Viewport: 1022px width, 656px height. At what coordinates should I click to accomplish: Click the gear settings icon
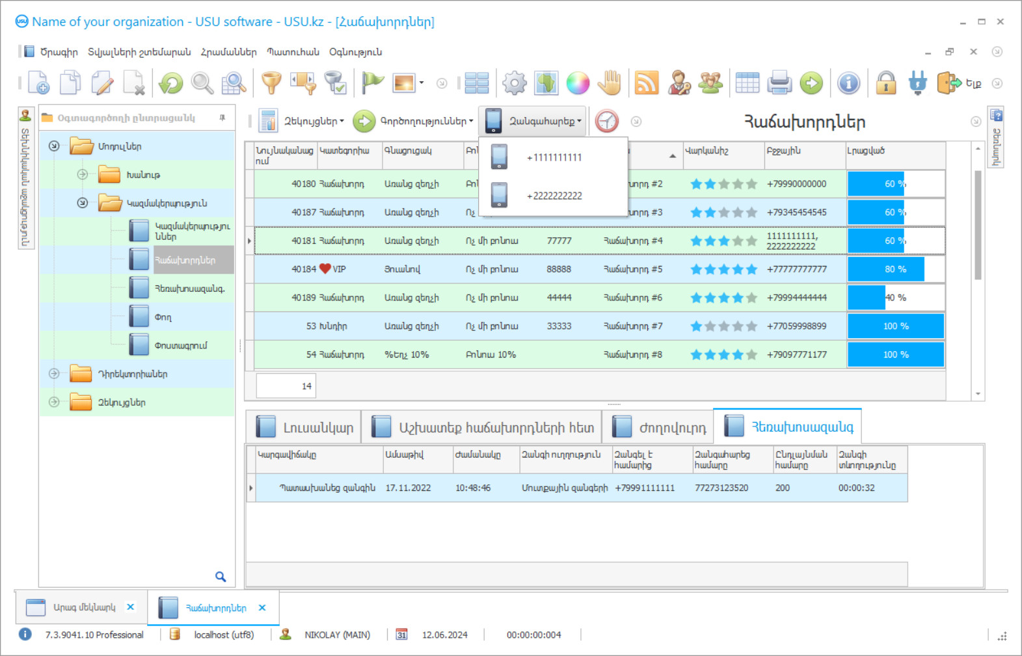pyautogui.click(x=514, y=83)
